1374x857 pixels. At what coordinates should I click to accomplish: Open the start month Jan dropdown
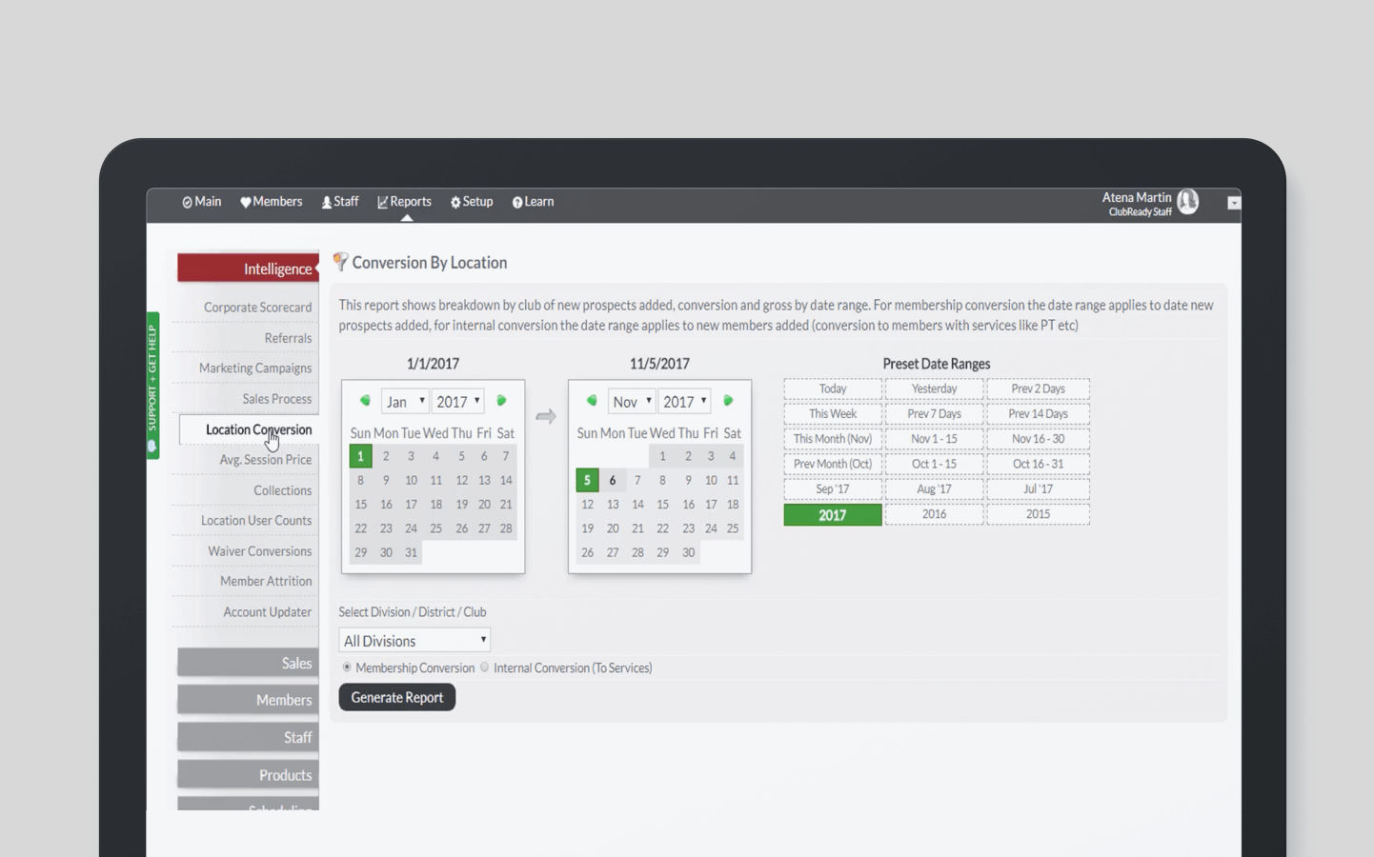(x=405, y=402)
